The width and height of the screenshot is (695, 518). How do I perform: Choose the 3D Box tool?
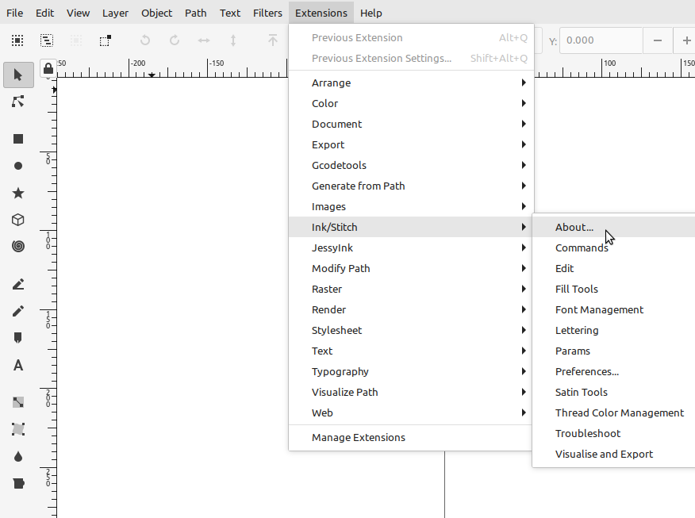[17, 220]
